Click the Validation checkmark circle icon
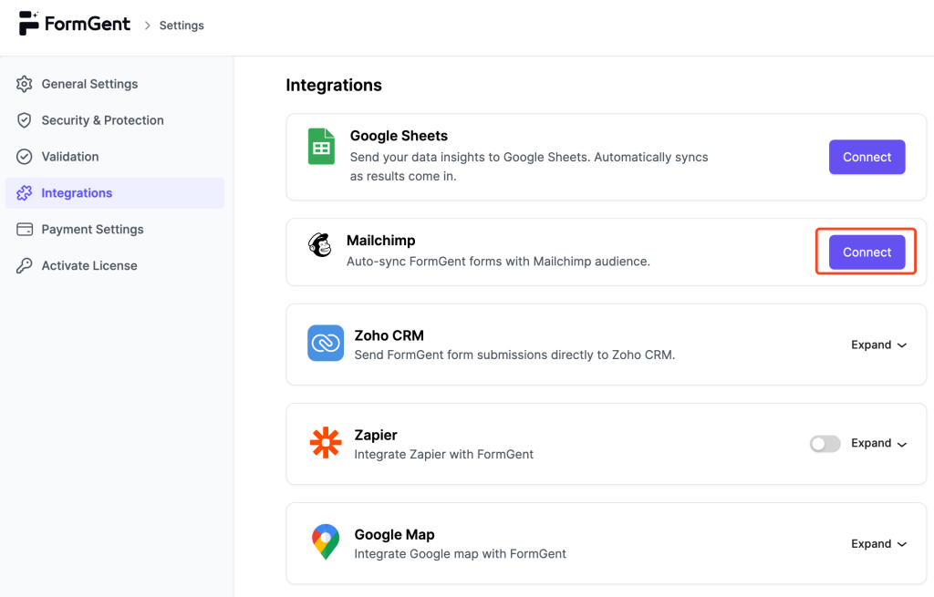 click(25, 157)
